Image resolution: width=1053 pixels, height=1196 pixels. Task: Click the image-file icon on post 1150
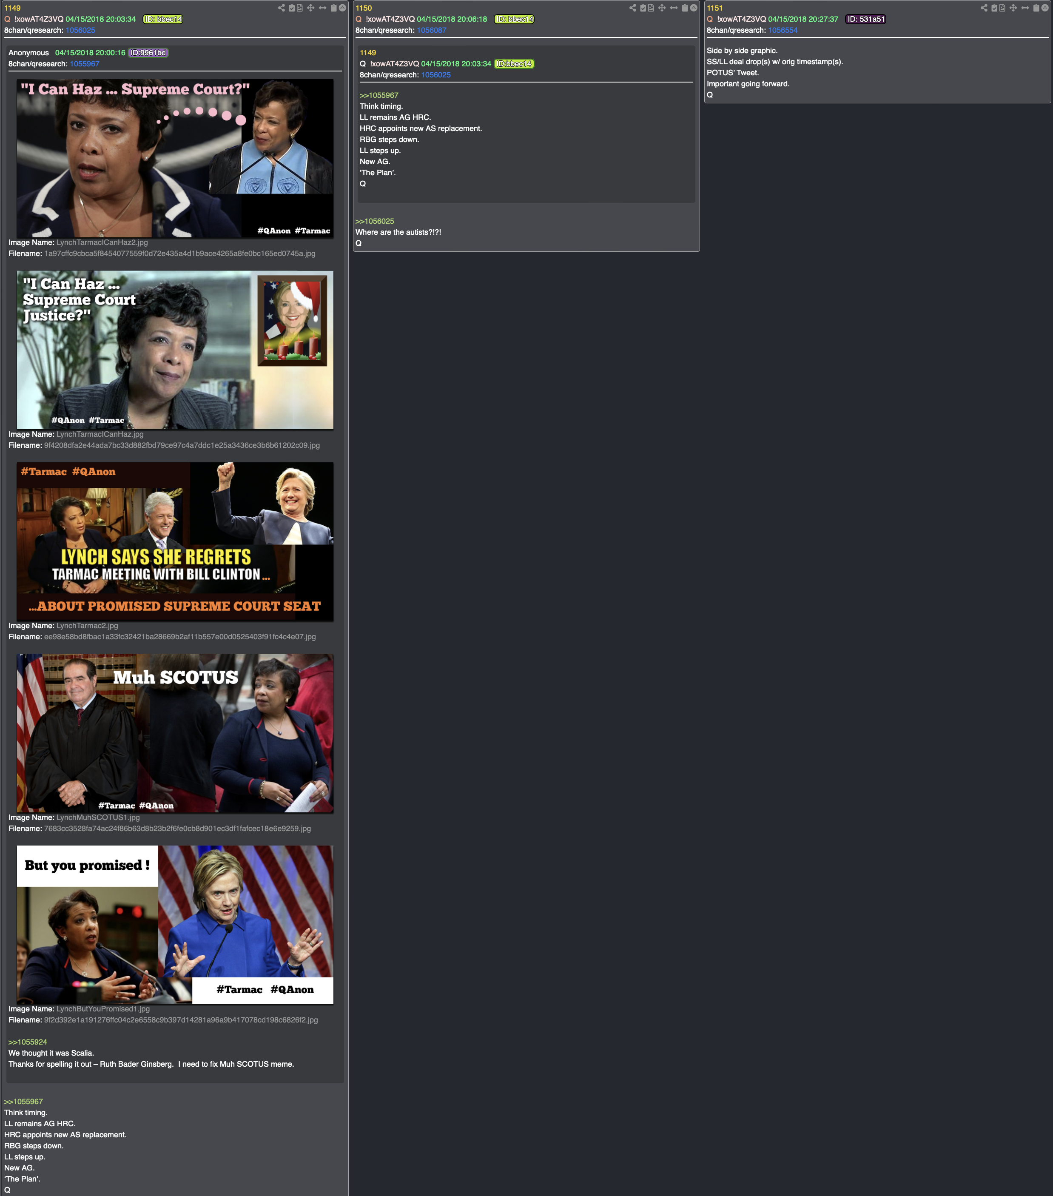(651, 8)
